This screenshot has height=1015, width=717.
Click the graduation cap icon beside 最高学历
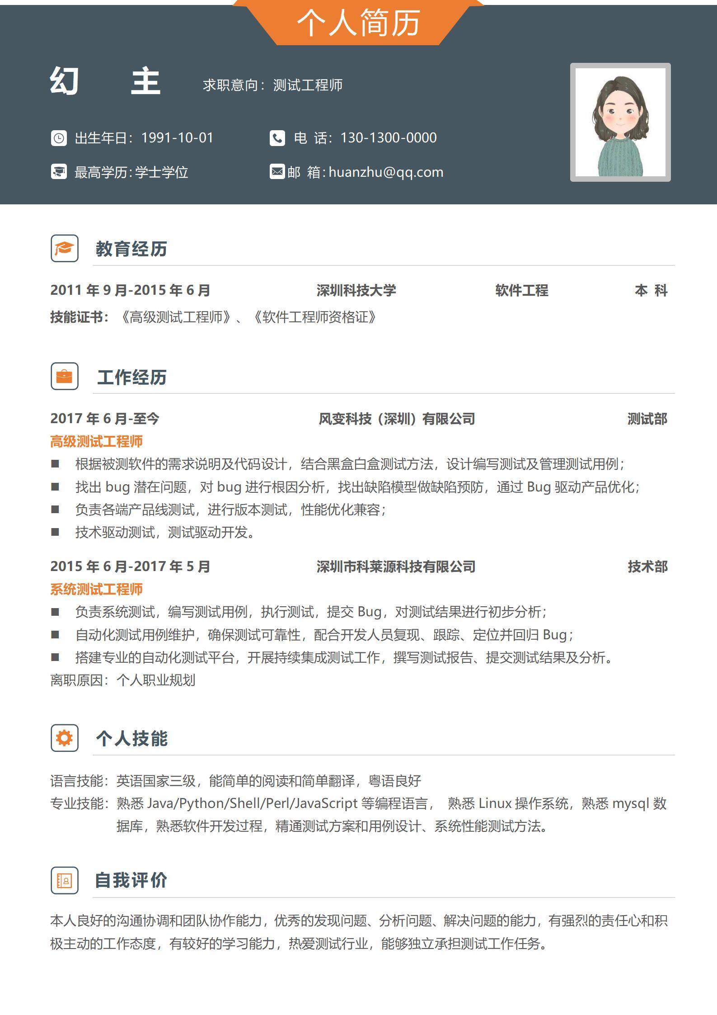(59, 172)
